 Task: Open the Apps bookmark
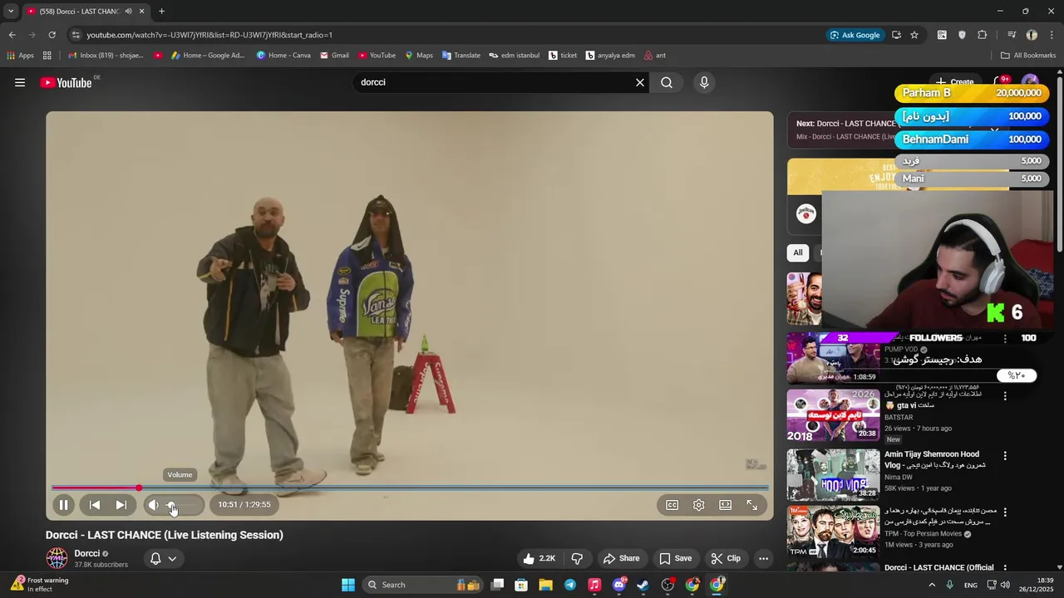click(x=21, y=56)
